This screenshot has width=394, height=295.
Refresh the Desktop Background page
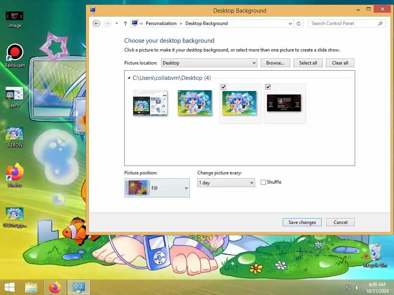299,23
